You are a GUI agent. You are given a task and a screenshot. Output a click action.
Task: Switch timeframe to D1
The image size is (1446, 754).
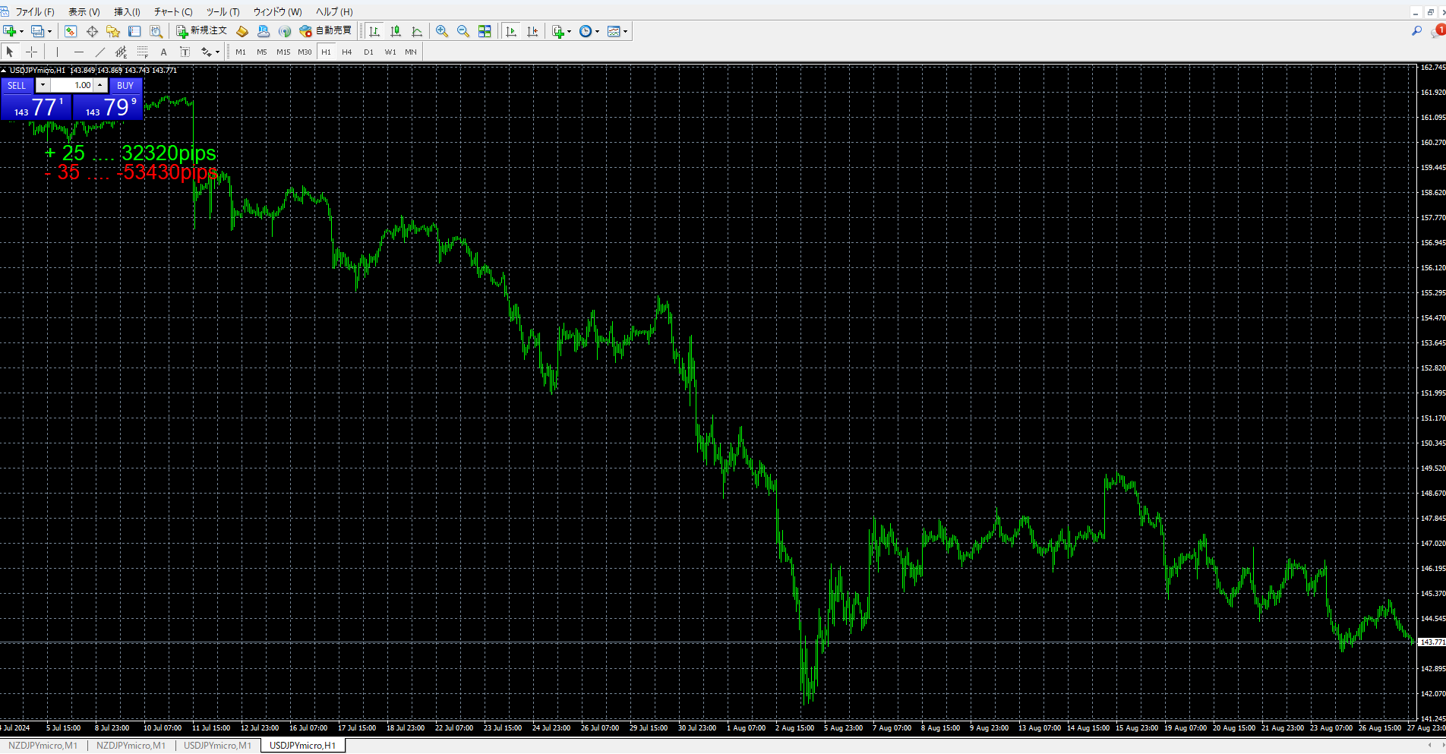tap(368, 52)
